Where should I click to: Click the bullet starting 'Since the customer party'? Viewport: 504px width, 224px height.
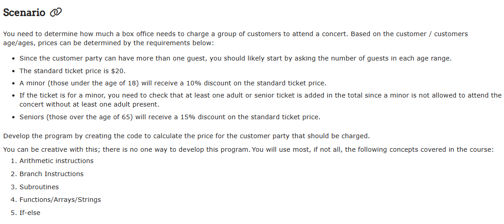click(236, 59)
